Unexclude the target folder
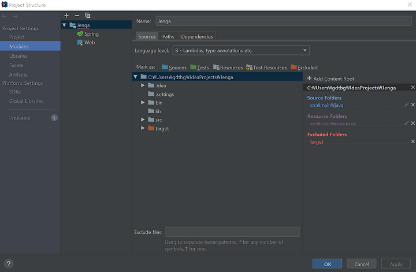This screenshot has height=272, width=416. point(413,141)
